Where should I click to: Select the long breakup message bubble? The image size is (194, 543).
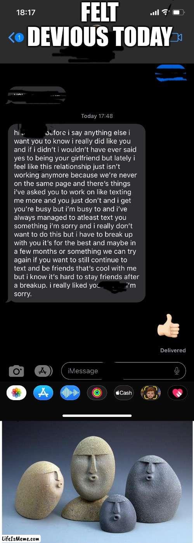pos(76,213)
